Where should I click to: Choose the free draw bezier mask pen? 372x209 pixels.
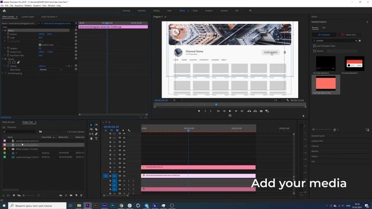tap(18, 62)
